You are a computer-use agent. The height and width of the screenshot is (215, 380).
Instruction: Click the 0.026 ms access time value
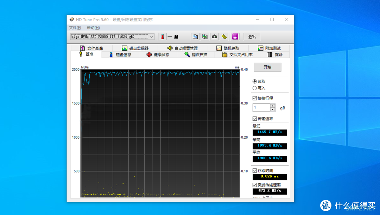coord(270,176)
